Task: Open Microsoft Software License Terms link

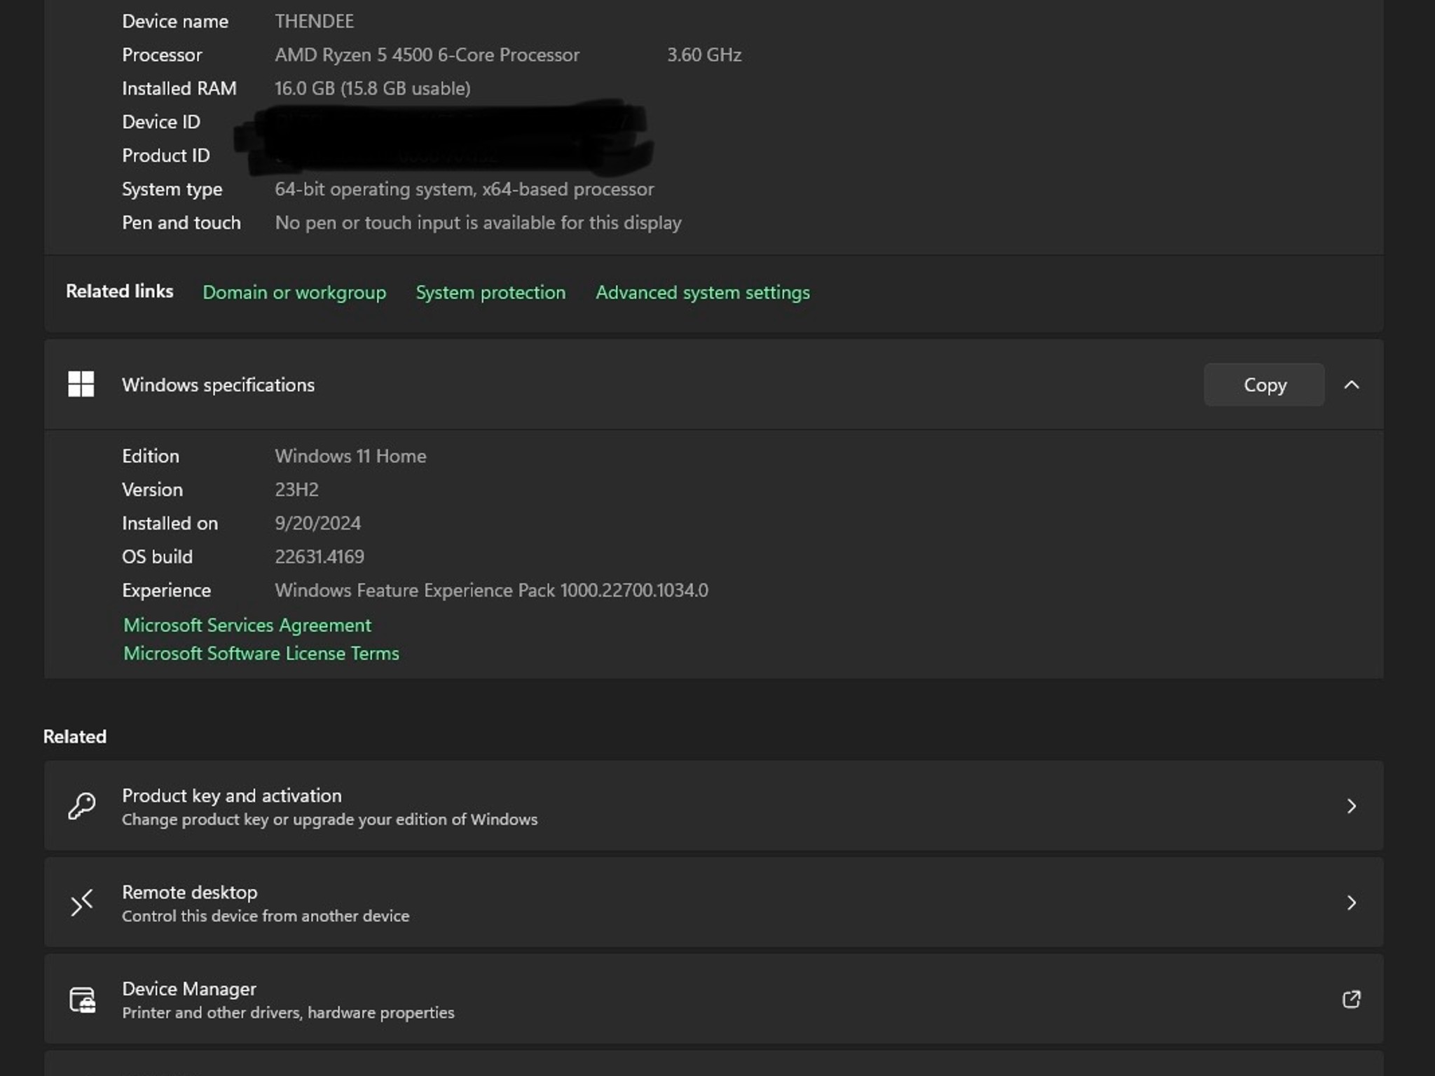Action: 261,653
